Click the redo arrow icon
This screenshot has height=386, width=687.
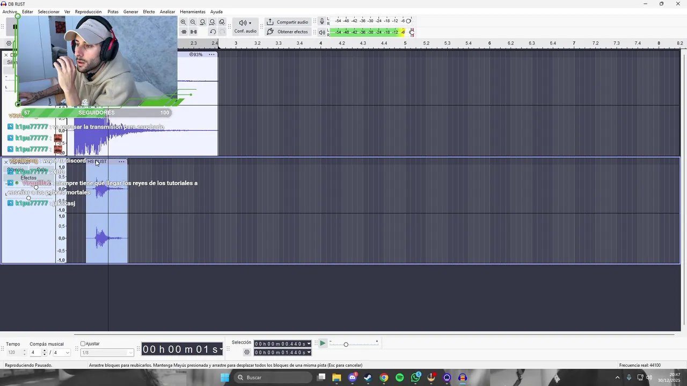222,32
